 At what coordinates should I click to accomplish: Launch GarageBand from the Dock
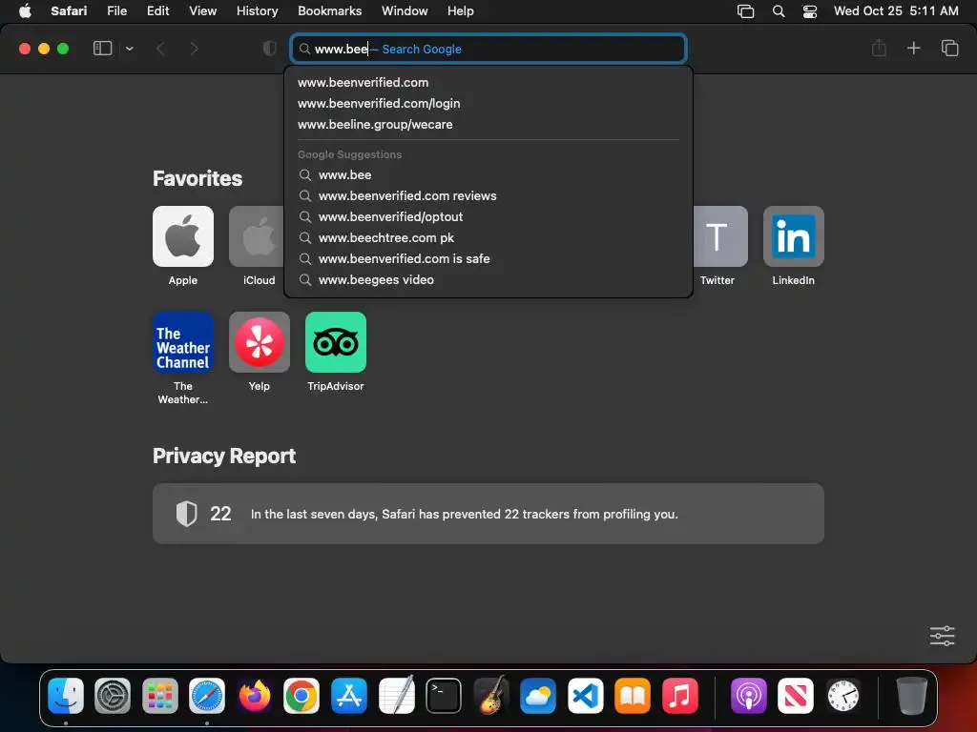(x=491, y=695)
